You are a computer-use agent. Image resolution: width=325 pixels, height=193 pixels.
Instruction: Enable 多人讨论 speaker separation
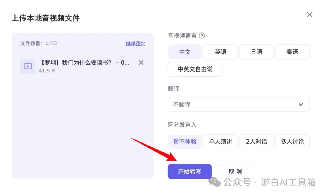pos(292,142)
